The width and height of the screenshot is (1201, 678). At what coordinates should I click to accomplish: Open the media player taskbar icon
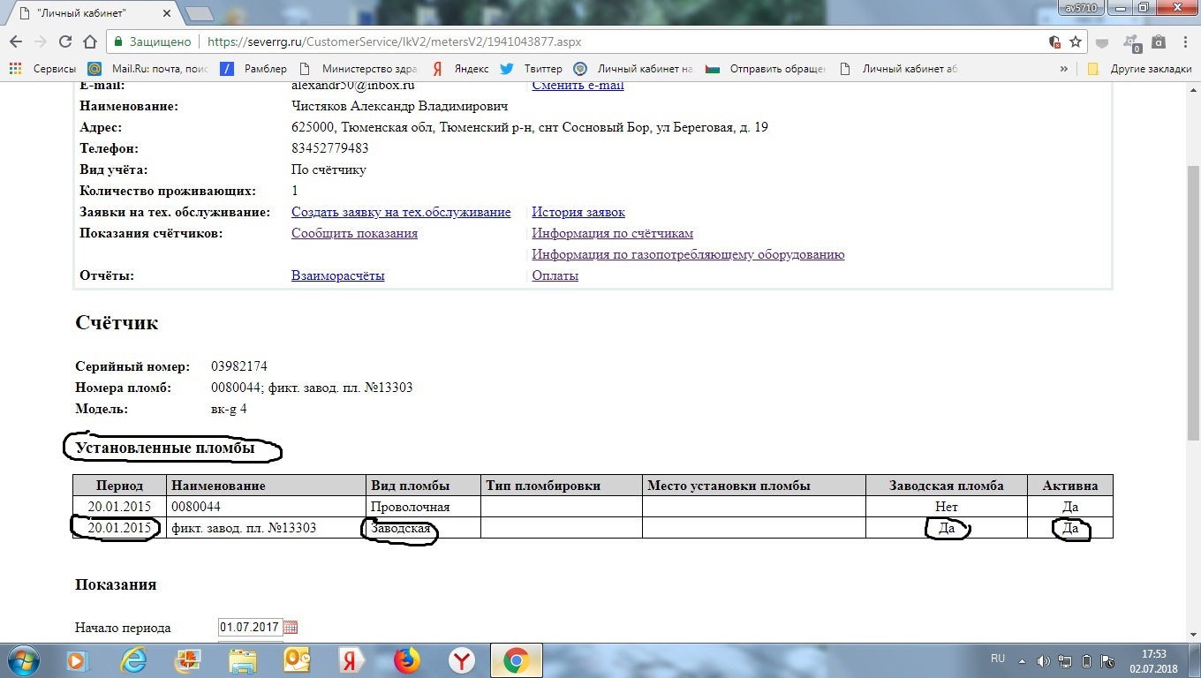coord(78,660)
